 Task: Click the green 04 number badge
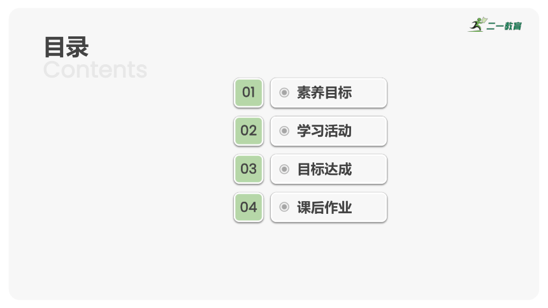click(x=249, y=207)
